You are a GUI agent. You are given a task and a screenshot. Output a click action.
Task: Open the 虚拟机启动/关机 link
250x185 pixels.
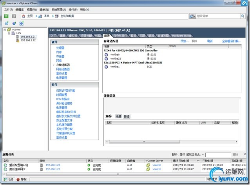[x=66, y=112]
